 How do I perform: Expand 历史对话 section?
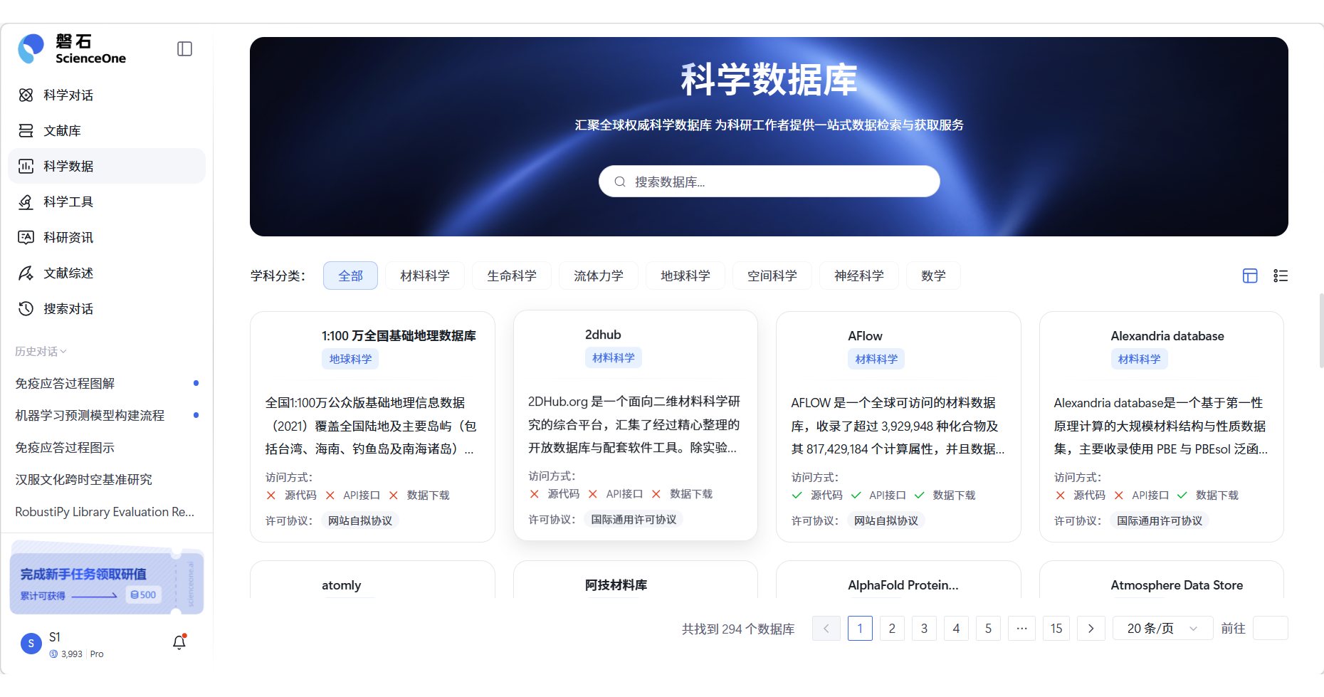(41, 351)
